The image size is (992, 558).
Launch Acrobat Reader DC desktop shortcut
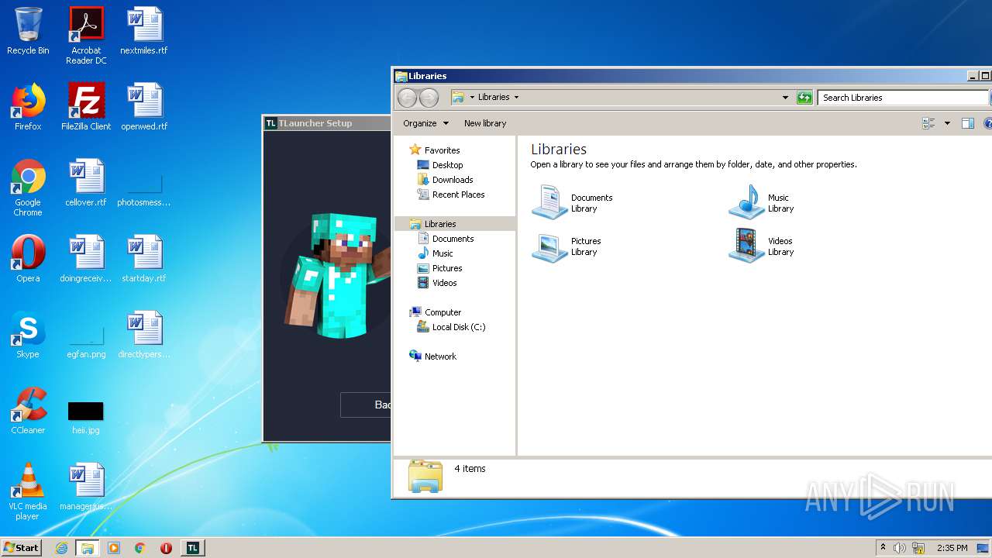[x=86, y=36]
